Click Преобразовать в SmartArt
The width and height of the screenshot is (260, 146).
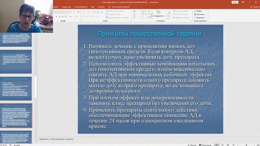tap(117, 17)
